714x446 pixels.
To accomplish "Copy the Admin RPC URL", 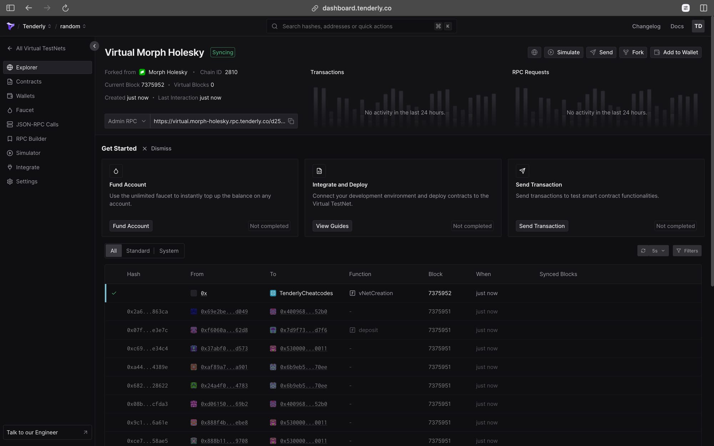I will pos(291,121).
